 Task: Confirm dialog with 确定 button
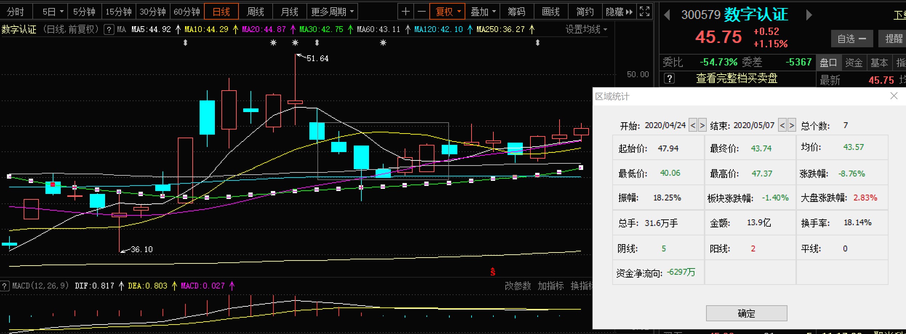click(746, 313)
